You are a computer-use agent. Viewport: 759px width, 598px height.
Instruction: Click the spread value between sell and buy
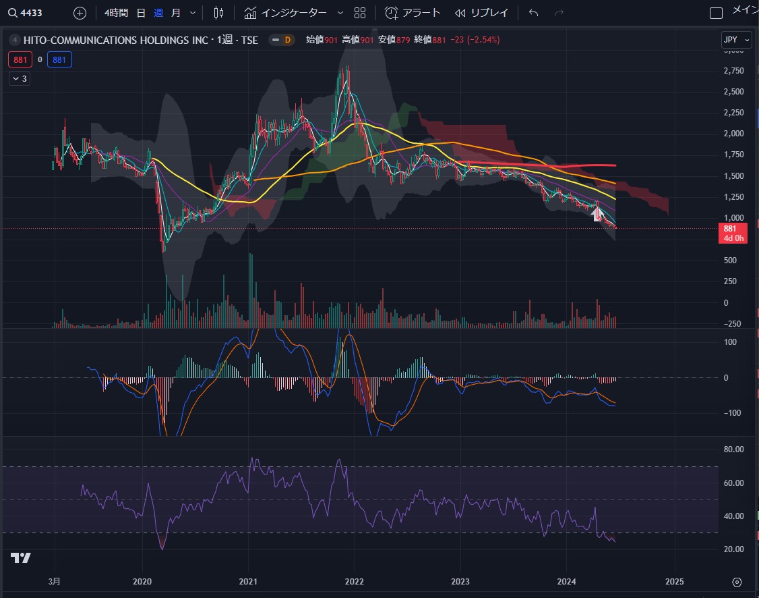pos(40,59)
